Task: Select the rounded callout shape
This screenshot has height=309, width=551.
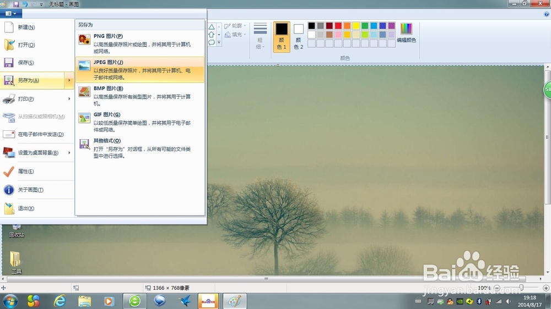Action: pyautogui.click(x=212, y=42)
